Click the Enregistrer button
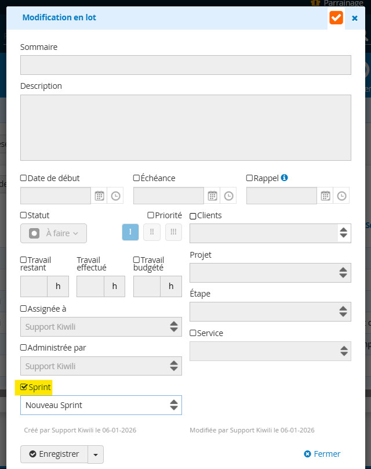 (x=54, y=454)
